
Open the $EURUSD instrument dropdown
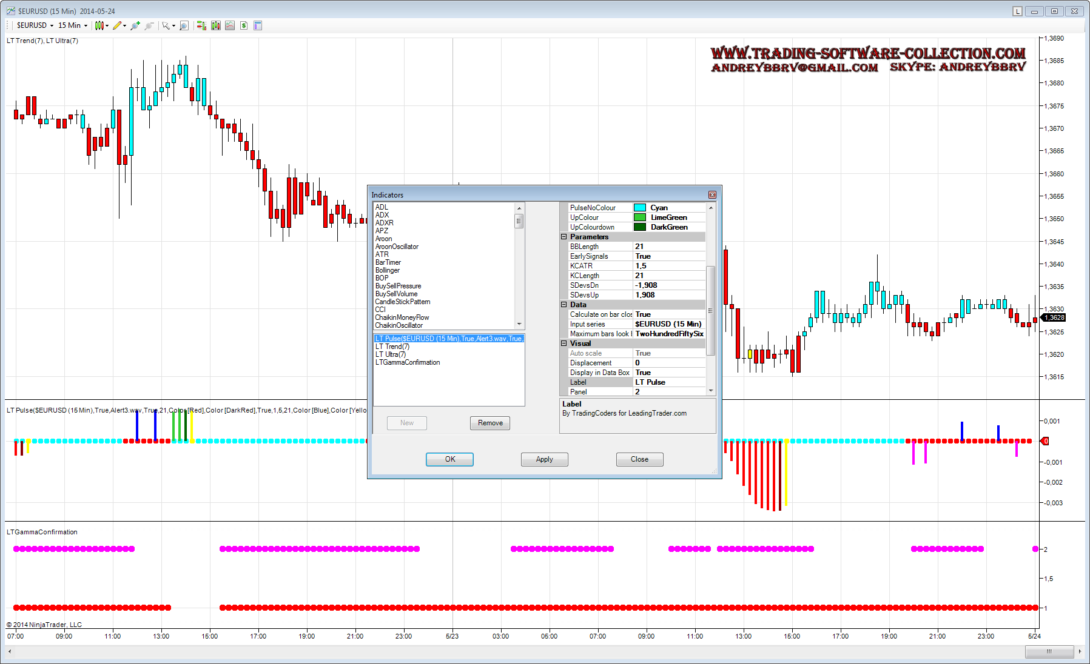[x=35, y=25]
